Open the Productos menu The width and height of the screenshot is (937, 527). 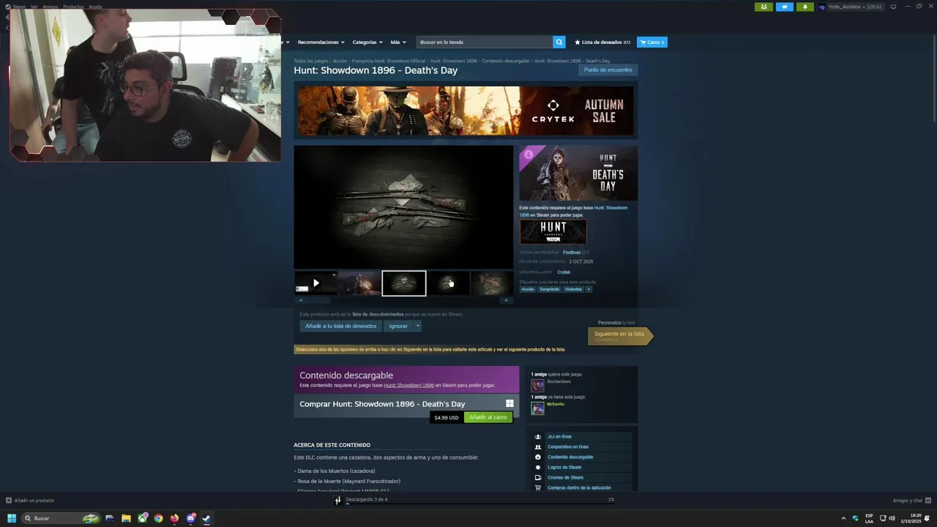click(73, 7)
